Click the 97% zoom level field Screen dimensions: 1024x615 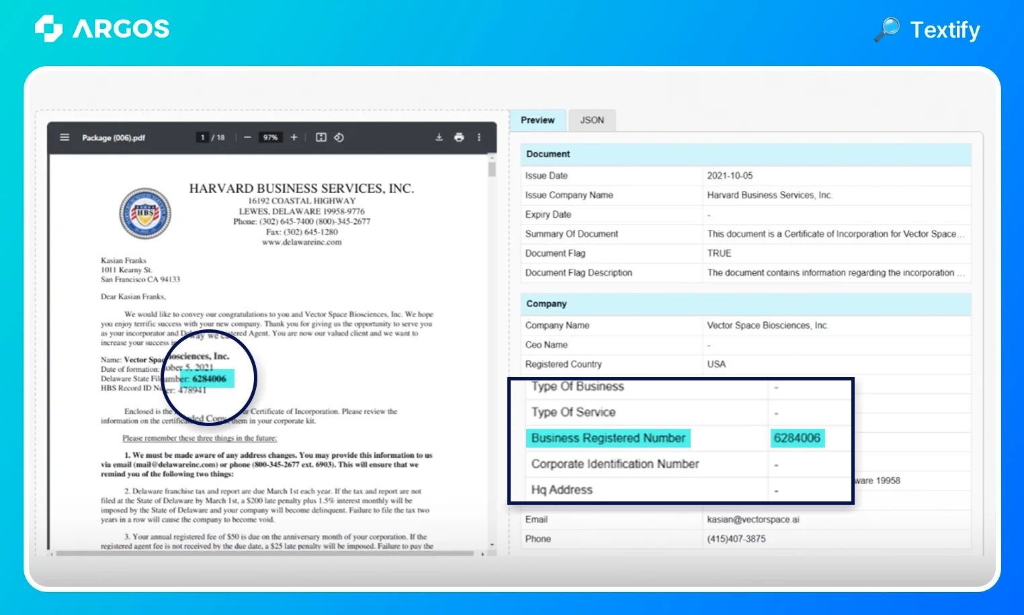click(x=270, y=137)
